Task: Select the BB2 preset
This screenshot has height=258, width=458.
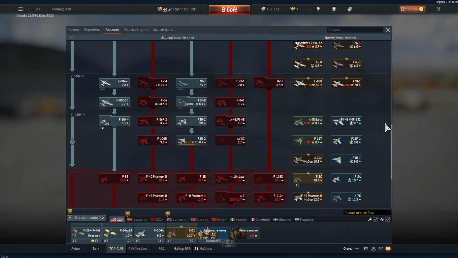Action: tap(162, 249)
